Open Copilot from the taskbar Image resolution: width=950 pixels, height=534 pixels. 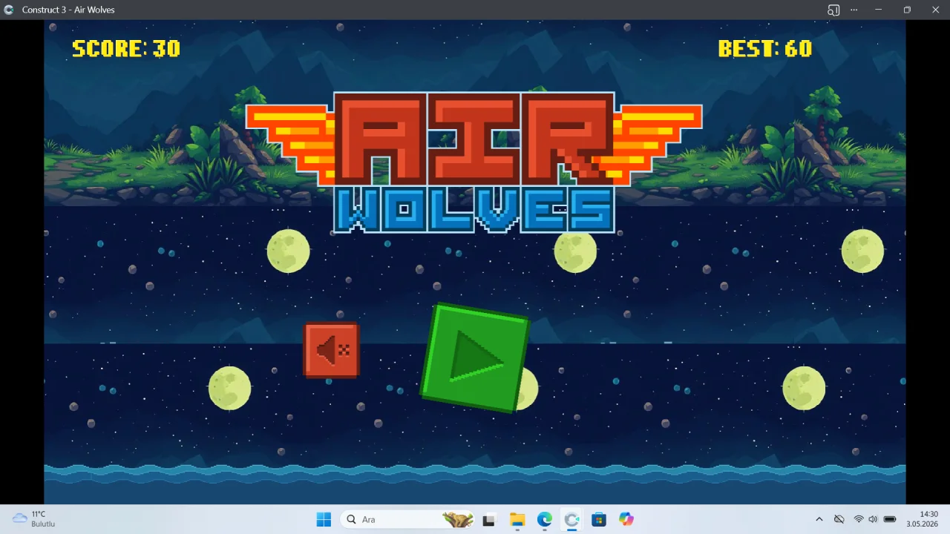coord(626,519)
